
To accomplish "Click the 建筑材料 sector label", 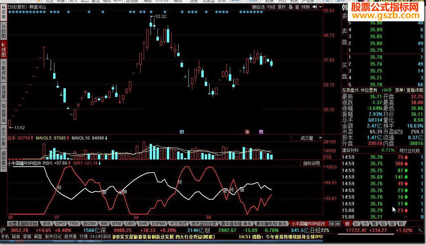I will click(350, 150).
